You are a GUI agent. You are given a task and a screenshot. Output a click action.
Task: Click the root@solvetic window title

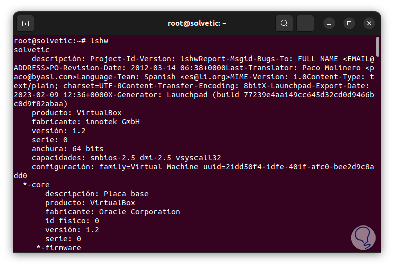197,23
